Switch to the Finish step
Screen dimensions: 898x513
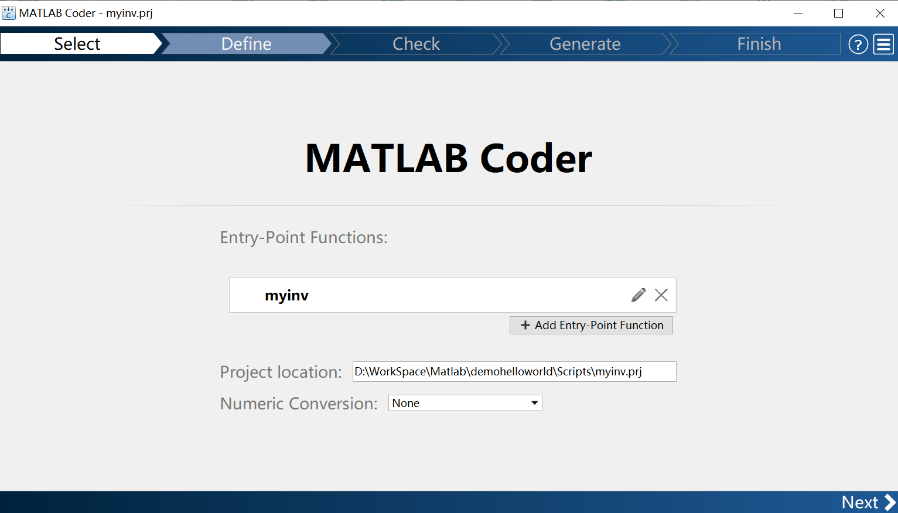tap(759, 44)
